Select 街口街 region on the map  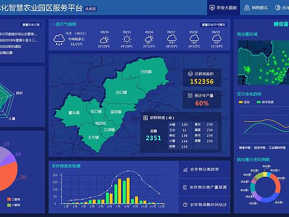[96, 111]
